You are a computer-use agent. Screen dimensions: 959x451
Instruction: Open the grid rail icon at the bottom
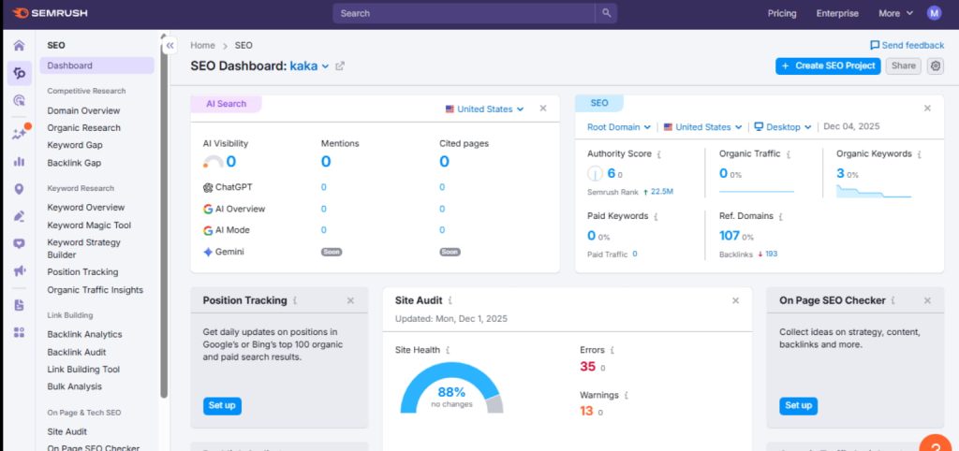[x=19, y=332]
